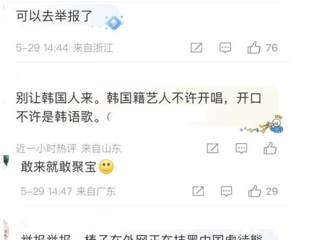The width and height of the screenshot is (333, 240).
Task: Tap the smiley emoji in the reply
Action: (x=106, y=166)
